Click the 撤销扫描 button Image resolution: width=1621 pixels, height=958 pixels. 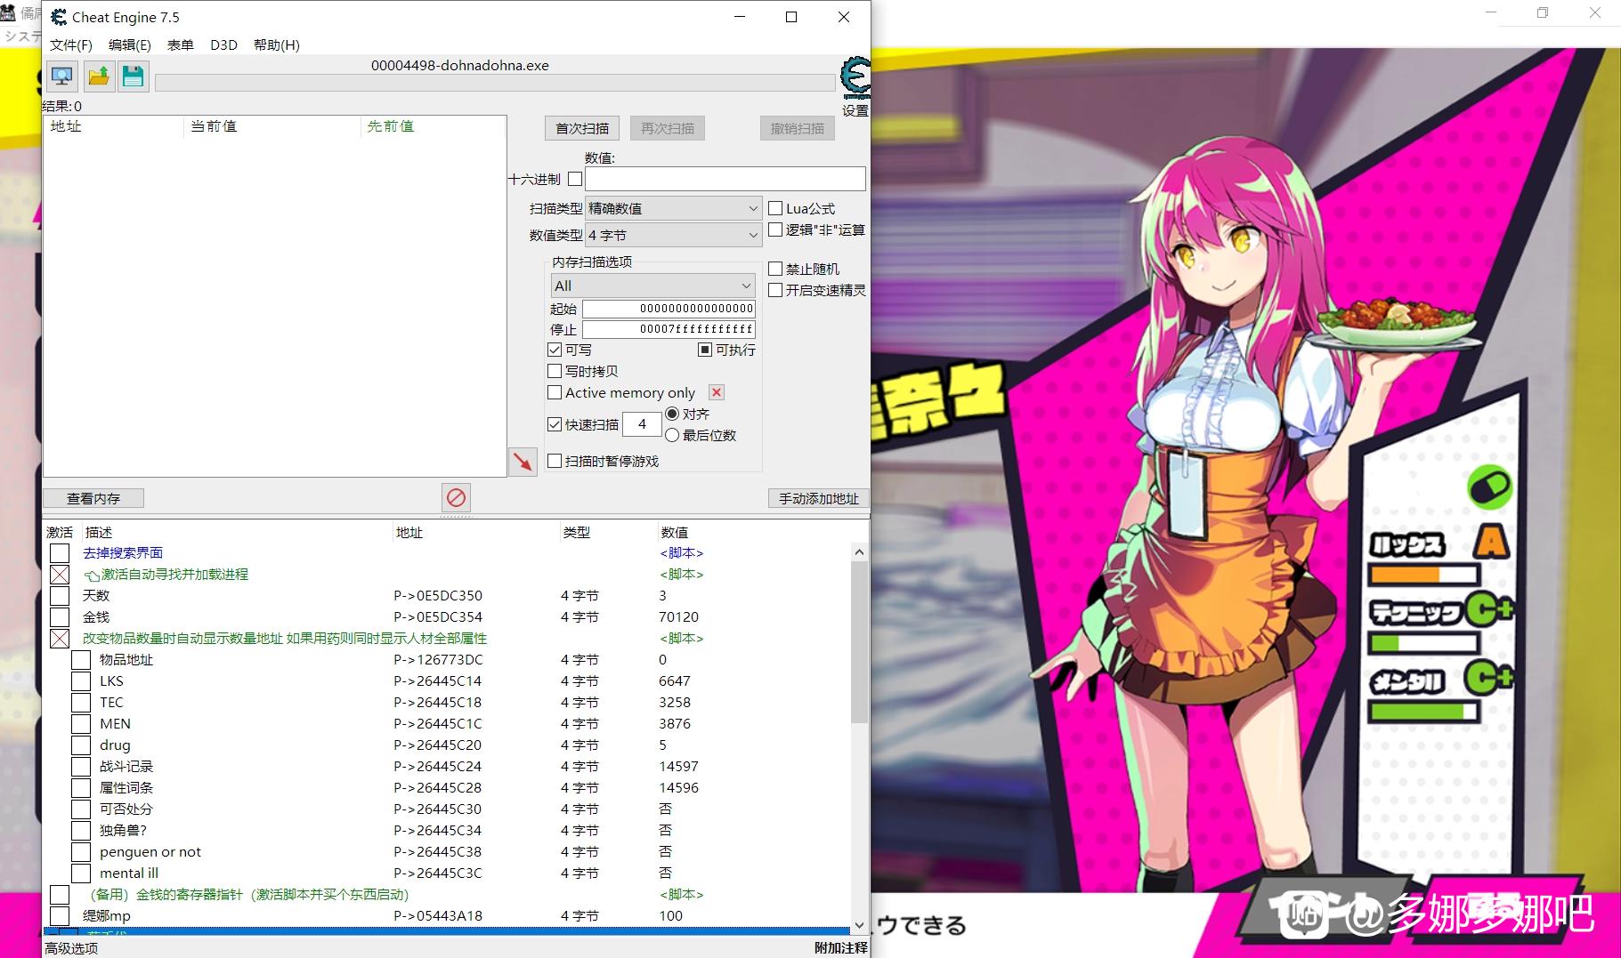(x=798, y=128)
